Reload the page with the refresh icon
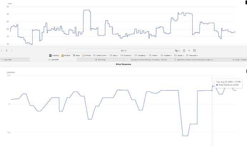 point(179,51)
